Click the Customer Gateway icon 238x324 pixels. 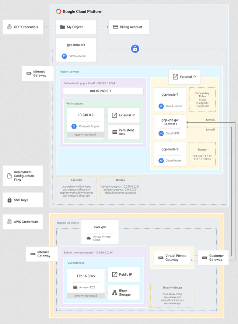coord(204,258)
